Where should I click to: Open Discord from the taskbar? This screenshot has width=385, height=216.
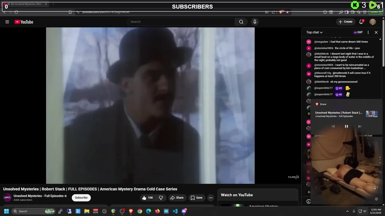[184, 211]
